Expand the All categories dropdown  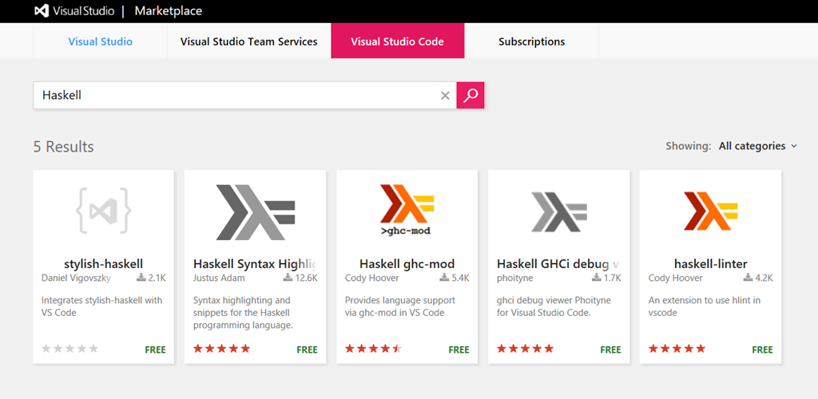coord(757,146)
